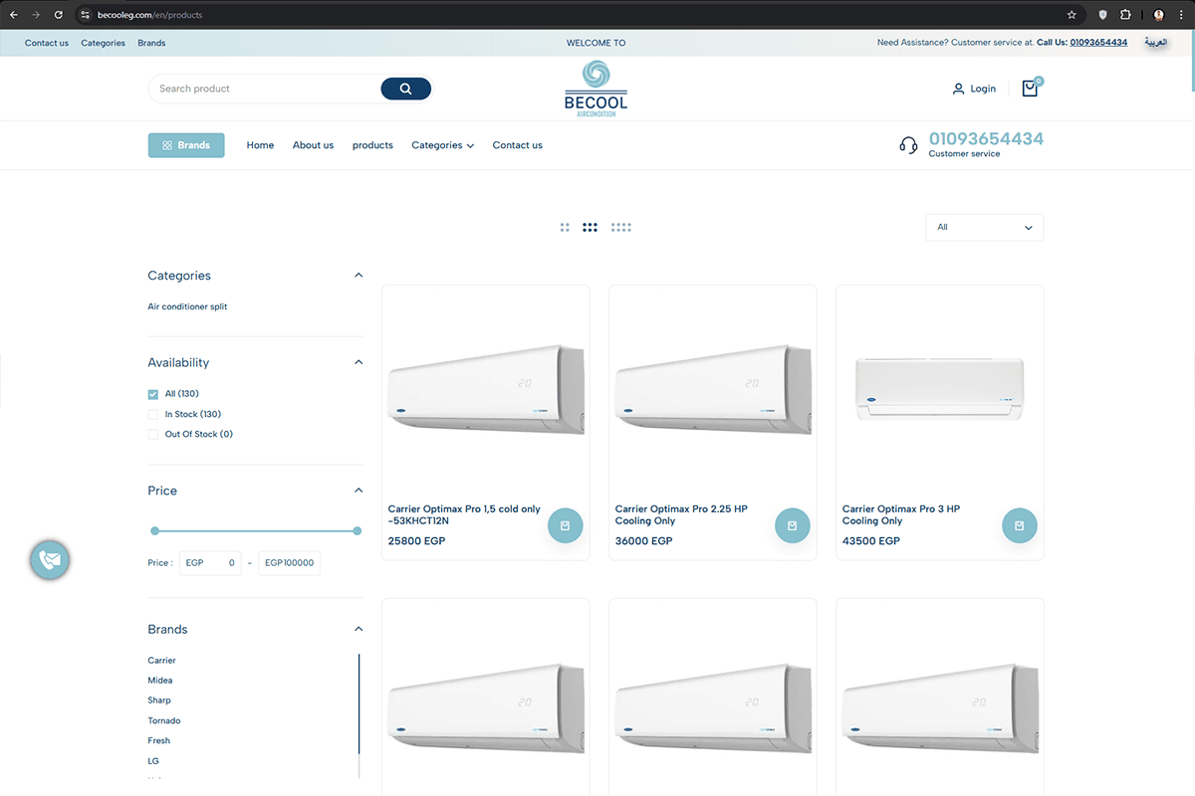Filter by Midea brand
This screenshot has height=796, width=1195.
click(160, 681)
